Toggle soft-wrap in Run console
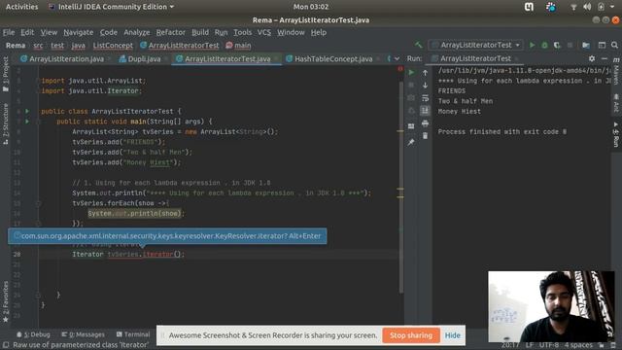 click(425, 98)
